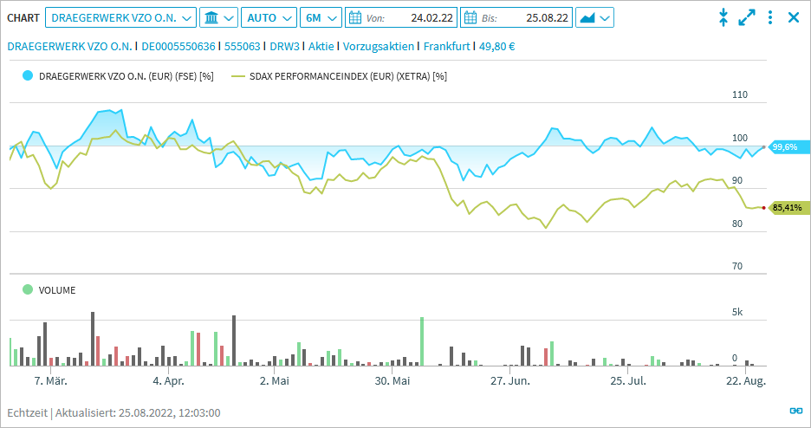This screenshot has width=811, height=428.
Task: Open the 6M time range dropdown
Action: [x=321, y=17]
